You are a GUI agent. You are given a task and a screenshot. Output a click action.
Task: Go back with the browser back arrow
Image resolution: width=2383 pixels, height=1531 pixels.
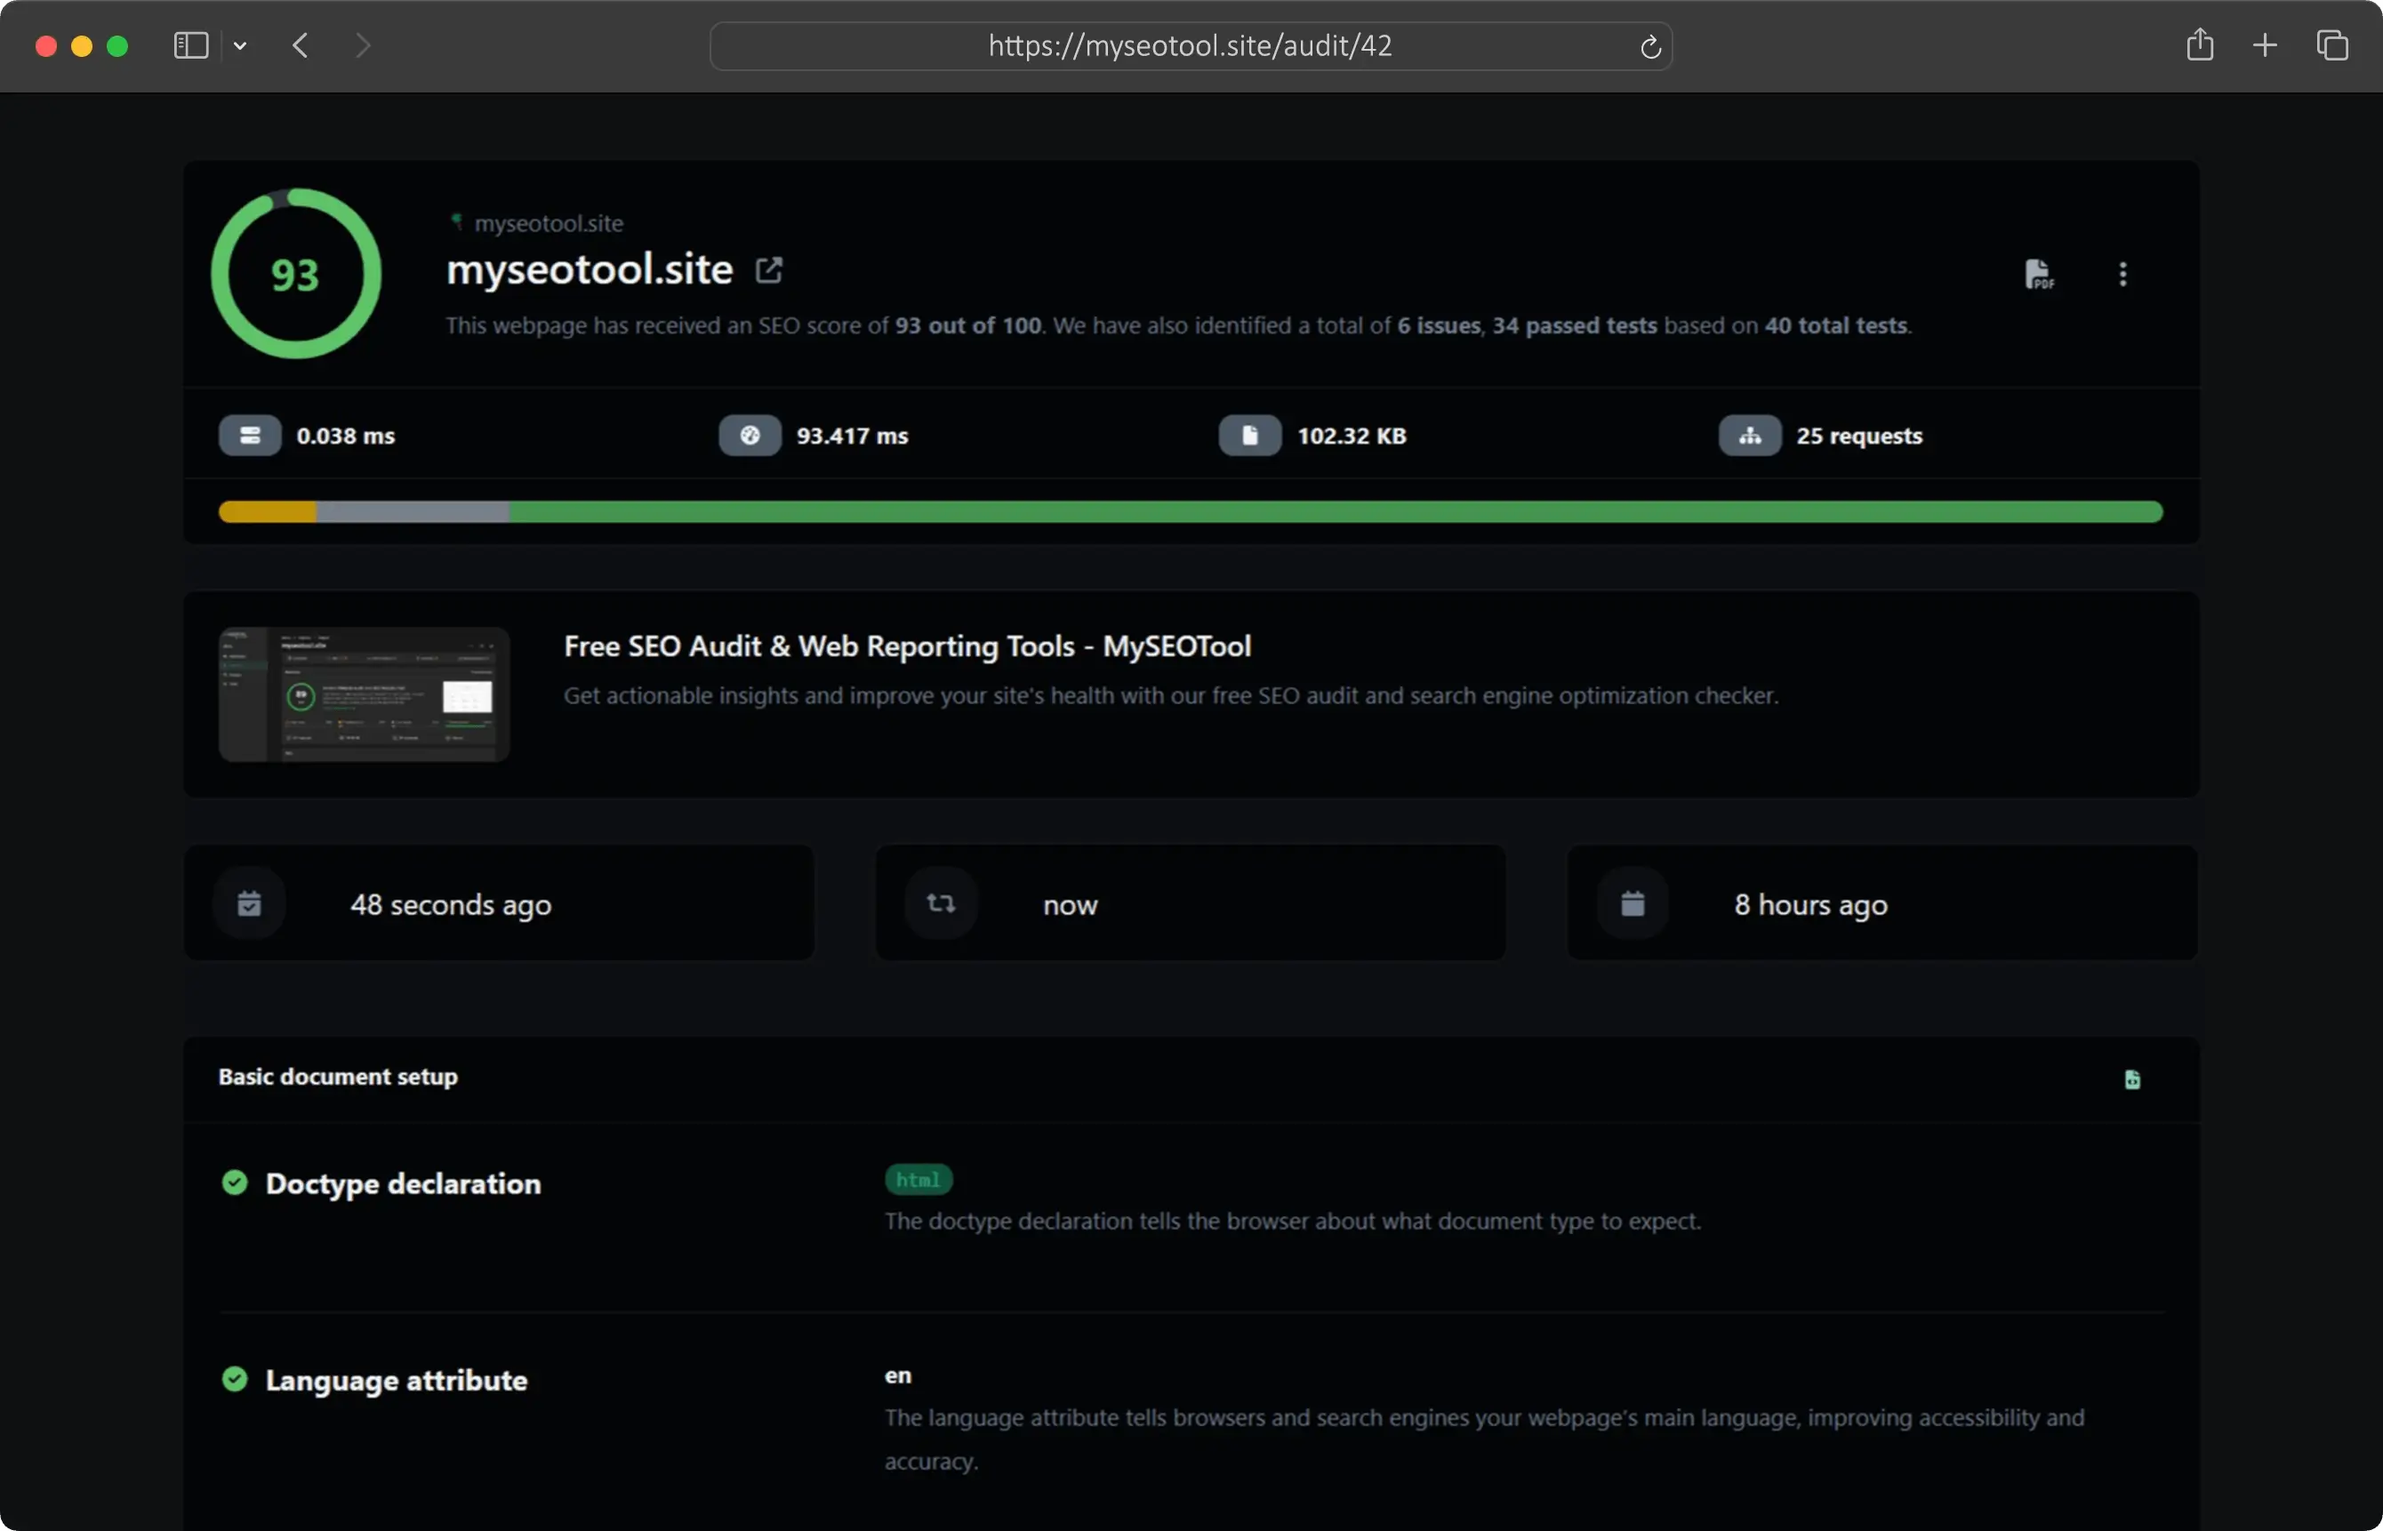click(x=301, y=45)
